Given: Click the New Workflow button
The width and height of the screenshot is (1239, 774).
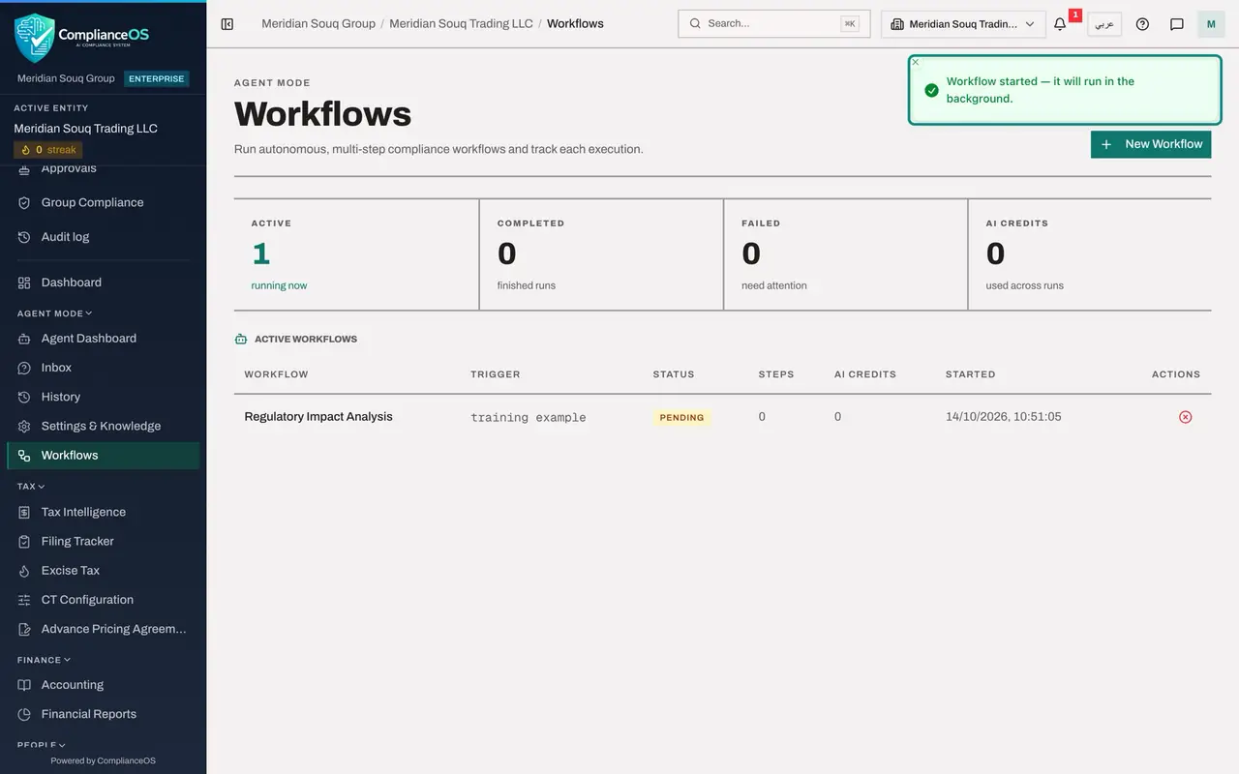Looking at the screenshot, I should [1151, 144].
